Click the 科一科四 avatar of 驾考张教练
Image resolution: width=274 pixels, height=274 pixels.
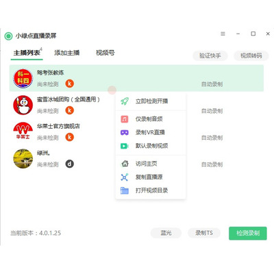pos(23,79)
